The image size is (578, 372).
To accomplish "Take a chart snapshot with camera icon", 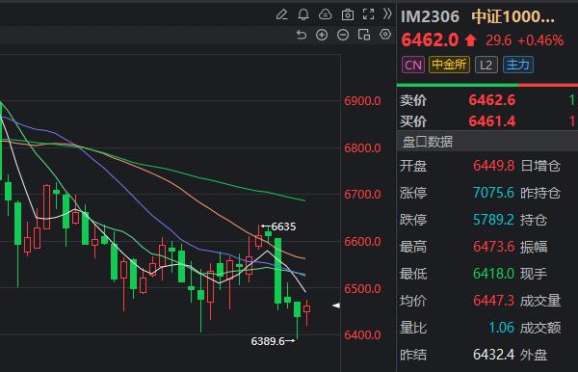I will [347, 14].
